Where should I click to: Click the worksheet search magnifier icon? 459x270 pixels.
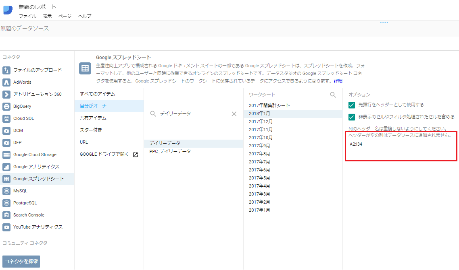(x=333, y=95)
